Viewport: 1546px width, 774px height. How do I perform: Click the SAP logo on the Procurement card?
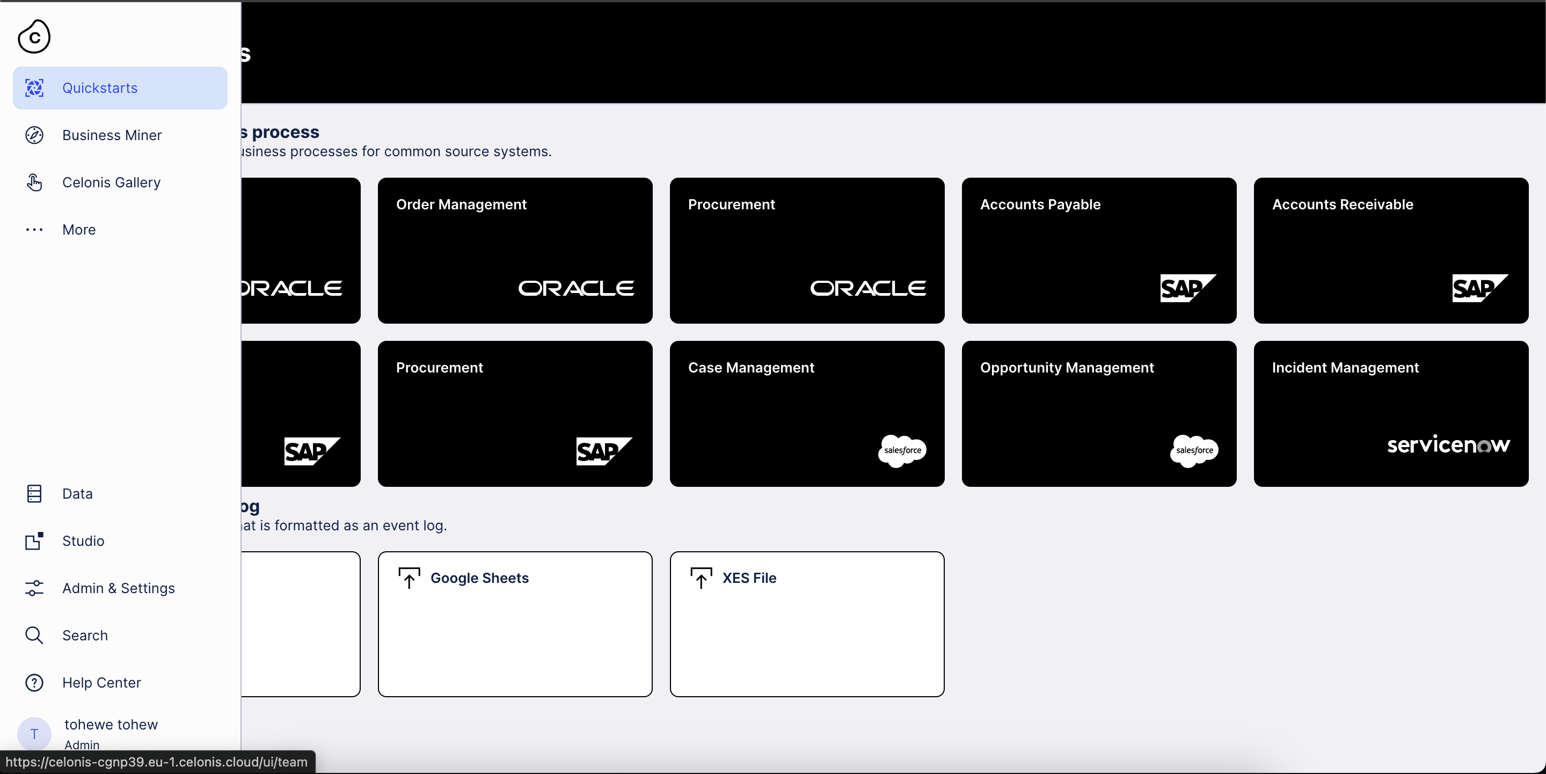pyautogui.click(x=604, y=451)
